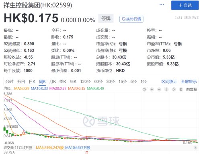Open the 前复权 adjustment dropdown
201x154 pixels.
click(192, 89)
